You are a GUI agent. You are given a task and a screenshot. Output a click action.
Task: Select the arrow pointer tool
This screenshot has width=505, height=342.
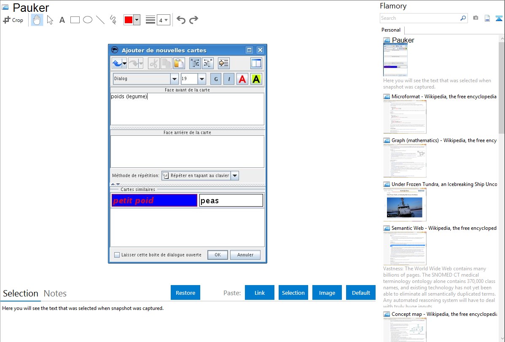coord(50,20)
